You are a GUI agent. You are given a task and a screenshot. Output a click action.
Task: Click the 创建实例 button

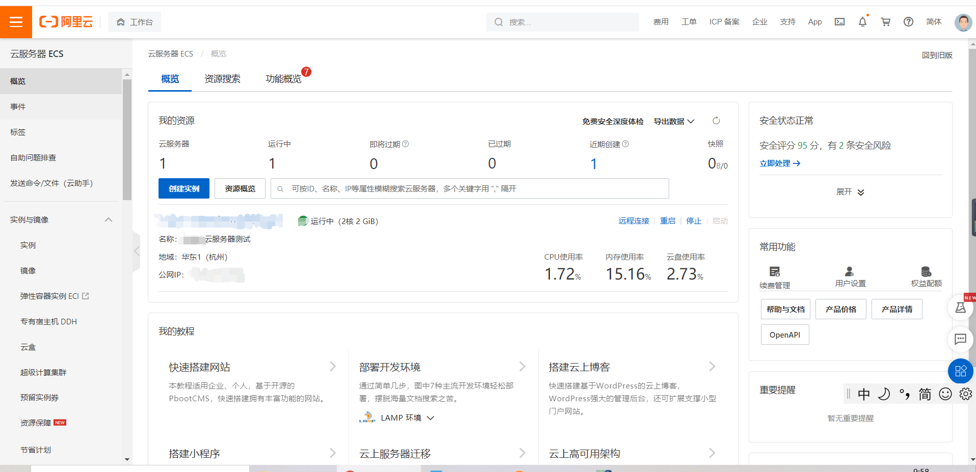tap(184, 188)
